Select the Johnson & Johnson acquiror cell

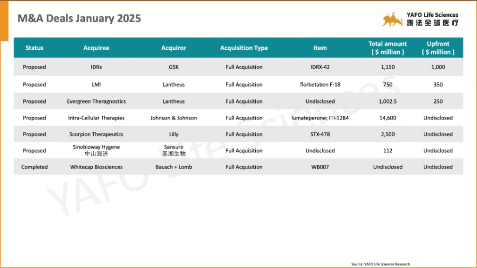click(x=174, y=118)
